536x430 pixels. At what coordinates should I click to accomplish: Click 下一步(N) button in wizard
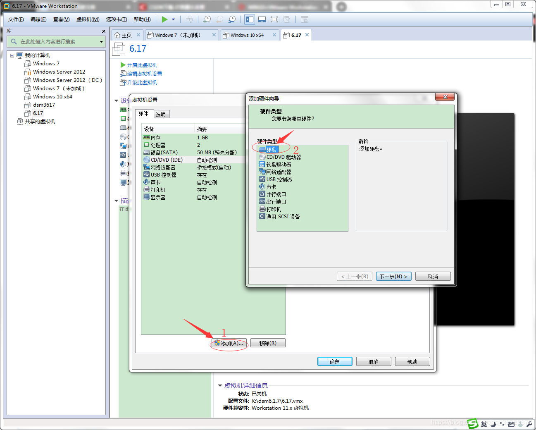click(393, 277)
